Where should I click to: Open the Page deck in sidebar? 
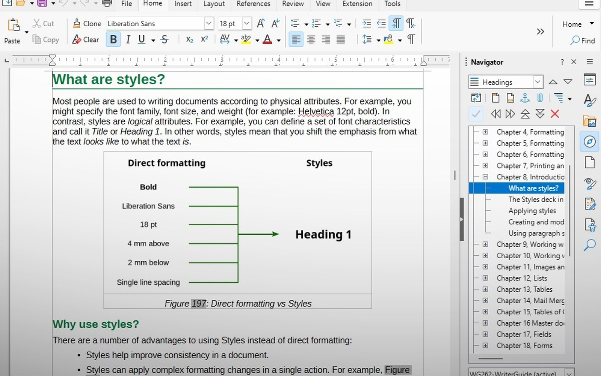tap(590, 162)
